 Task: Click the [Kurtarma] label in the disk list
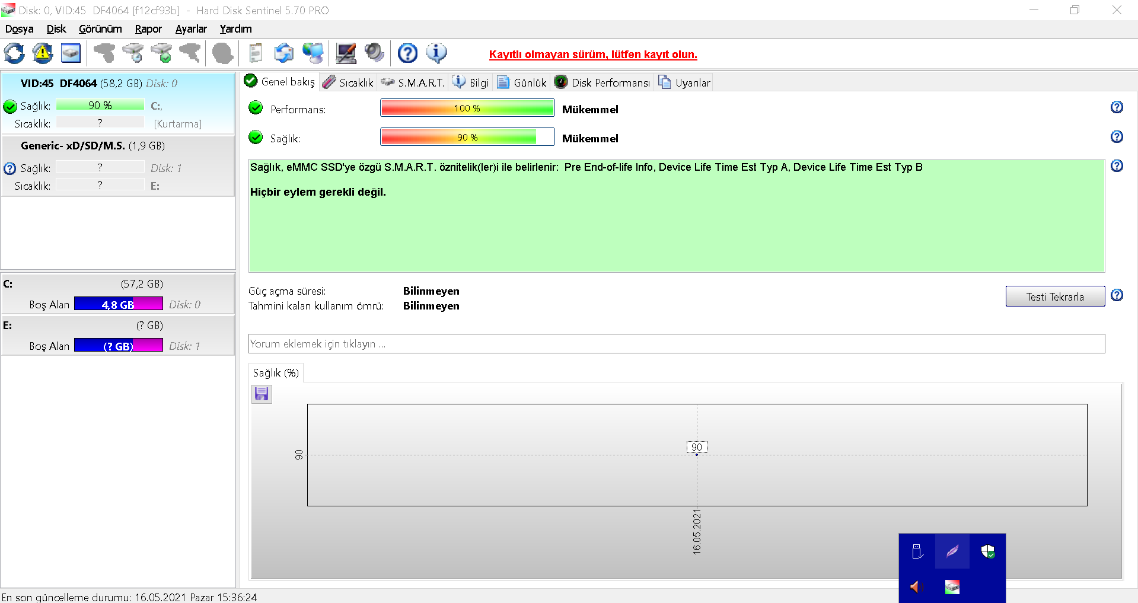pos(178,124)
